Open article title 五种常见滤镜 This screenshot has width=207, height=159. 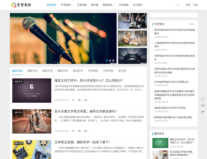(x=82, y=142)
